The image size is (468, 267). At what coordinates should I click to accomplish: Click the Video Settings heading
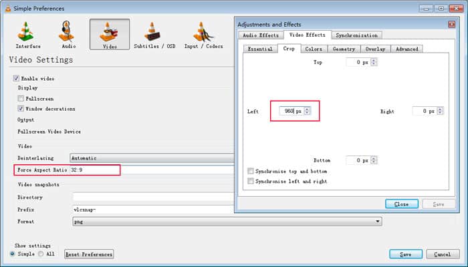tap(41, 59)
